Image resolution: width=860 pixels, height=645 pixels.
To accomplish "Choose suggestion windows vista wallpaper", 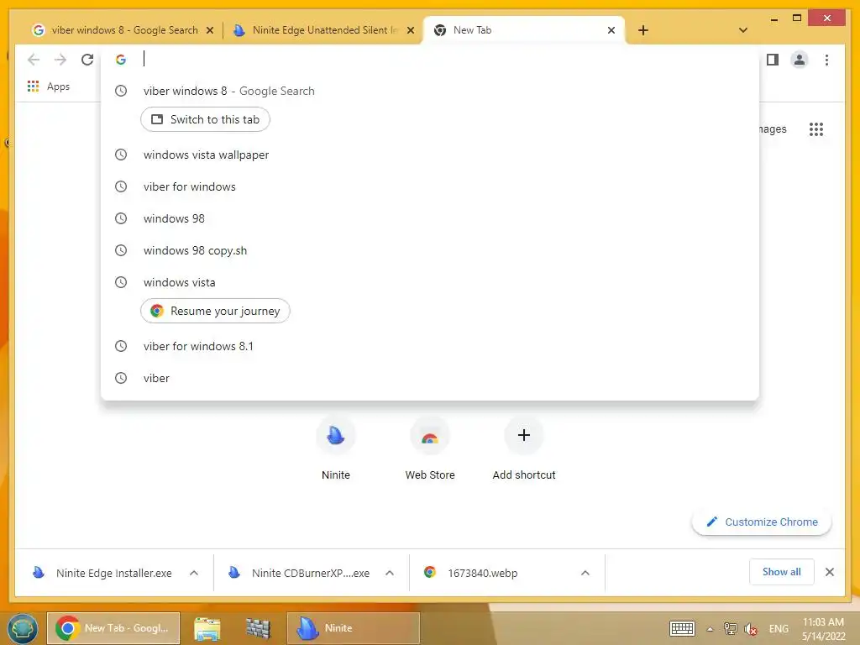I will point(430,155).
